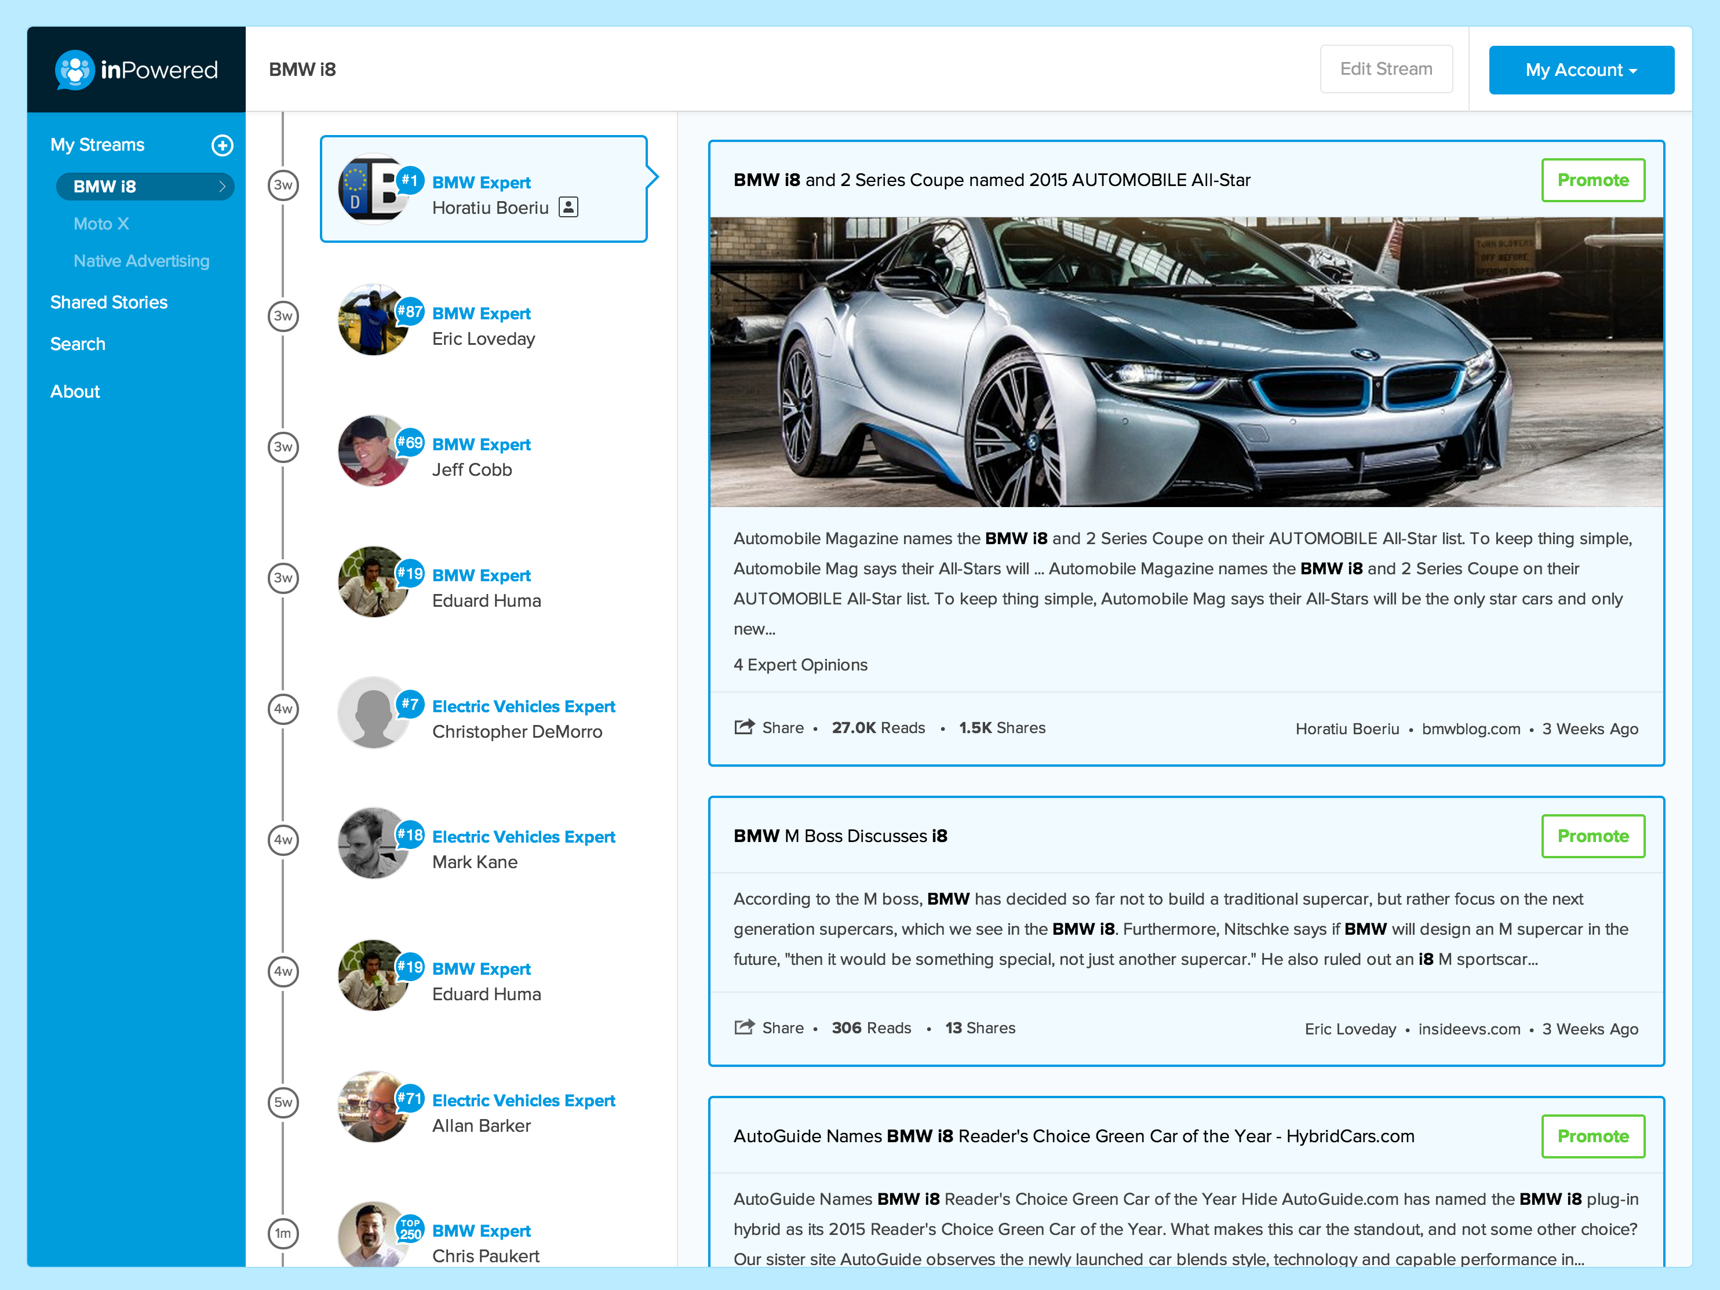This screenshot has width=1720, height=1290.
Task: Click author Horatiu Boeriu in article footer
Action: tap(1347, 728)
